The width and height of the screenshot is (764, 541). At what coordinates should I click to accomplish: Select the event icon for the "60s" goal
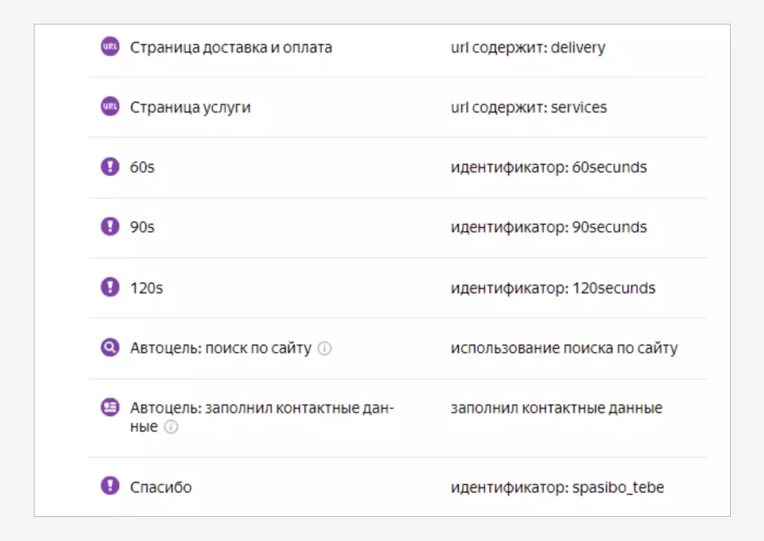click(109, 167)
